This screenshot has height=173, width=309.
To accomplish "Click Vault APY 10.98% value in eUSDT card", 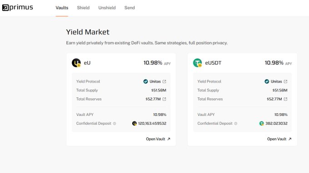I will point(281,115).
